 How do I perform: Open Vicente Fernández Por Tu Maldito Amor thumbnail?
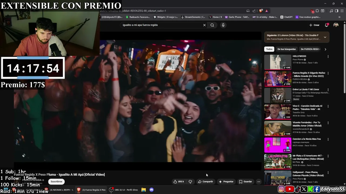click(x=278, y=129)
